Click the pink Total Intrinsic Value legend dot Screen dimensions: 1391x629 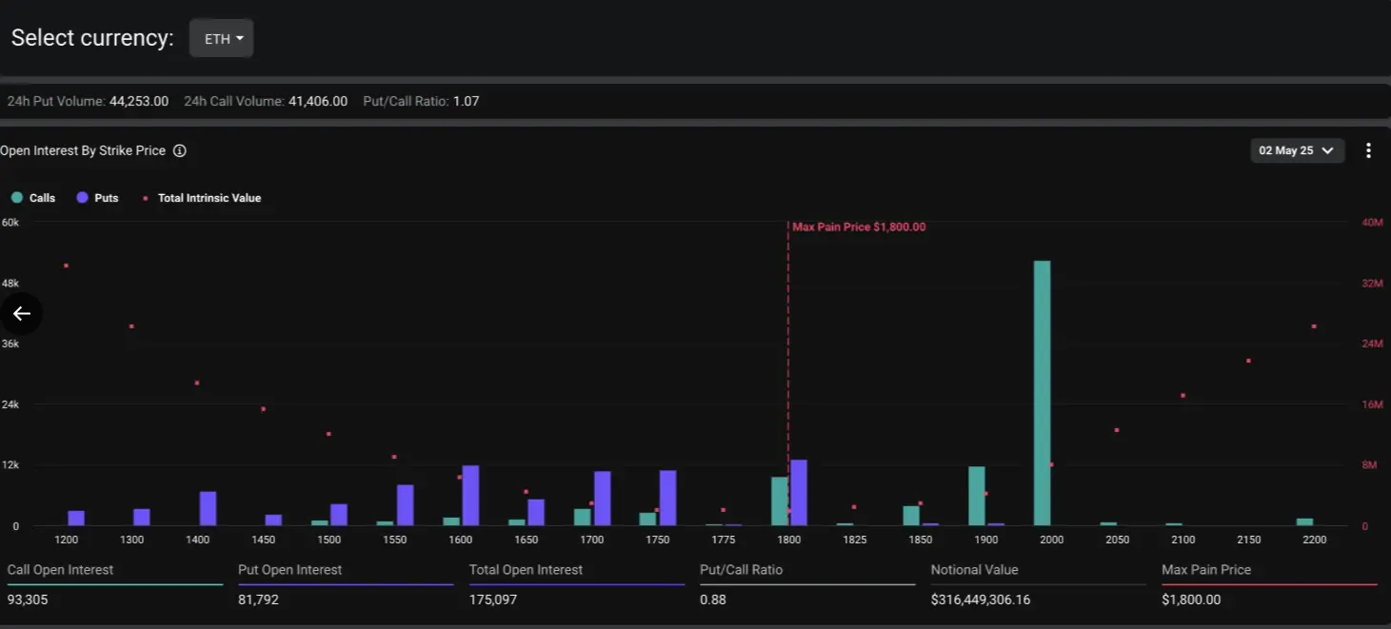click(145, 197)
